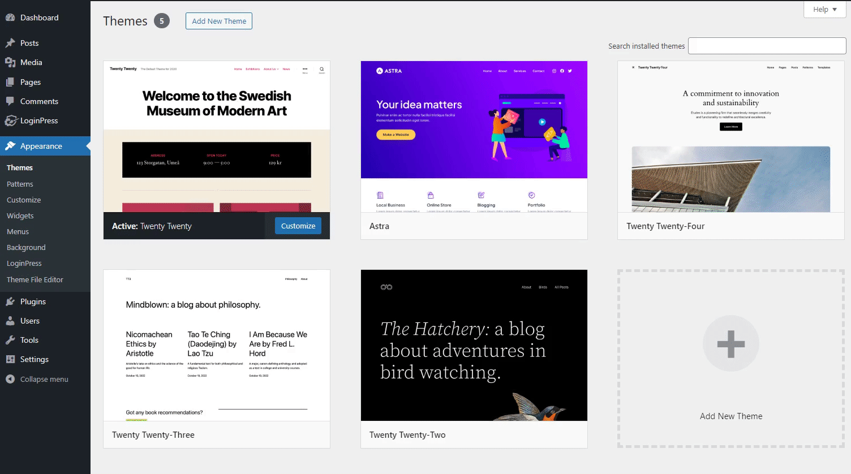851x474 pixels.
Task: Click the Users person icon
Action: tap(10, 321)
